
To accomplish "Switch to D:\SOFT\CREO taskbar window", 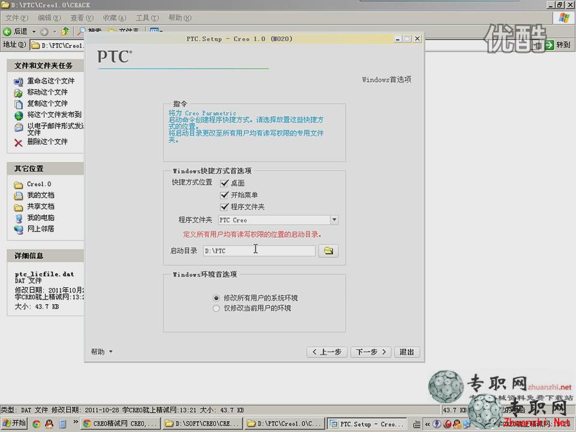I will [x=203, y=424].
